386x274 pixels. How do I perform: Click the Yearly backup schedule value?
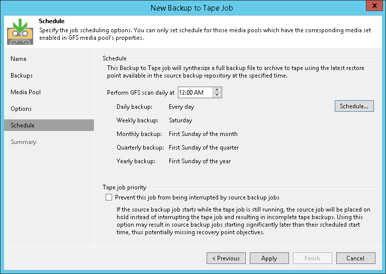200,161
